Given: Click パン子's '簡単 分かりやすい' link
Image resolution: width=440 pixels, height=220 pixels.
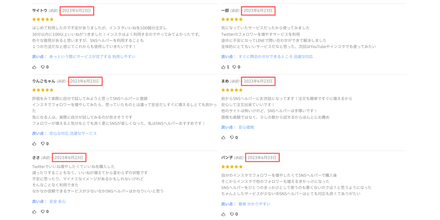Looking at the screenshot, I should 254,204.
